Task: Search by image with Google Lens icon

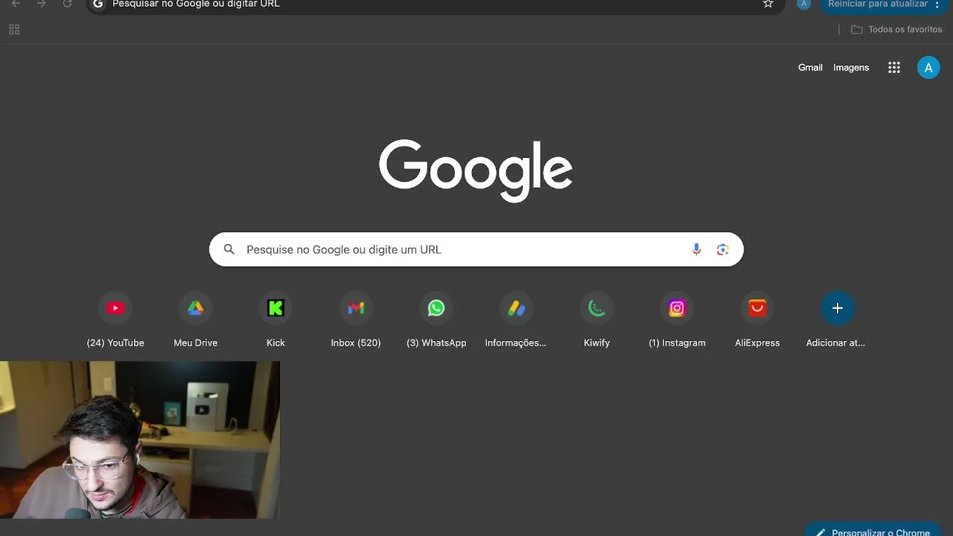Action: click(x=722, y=249)
